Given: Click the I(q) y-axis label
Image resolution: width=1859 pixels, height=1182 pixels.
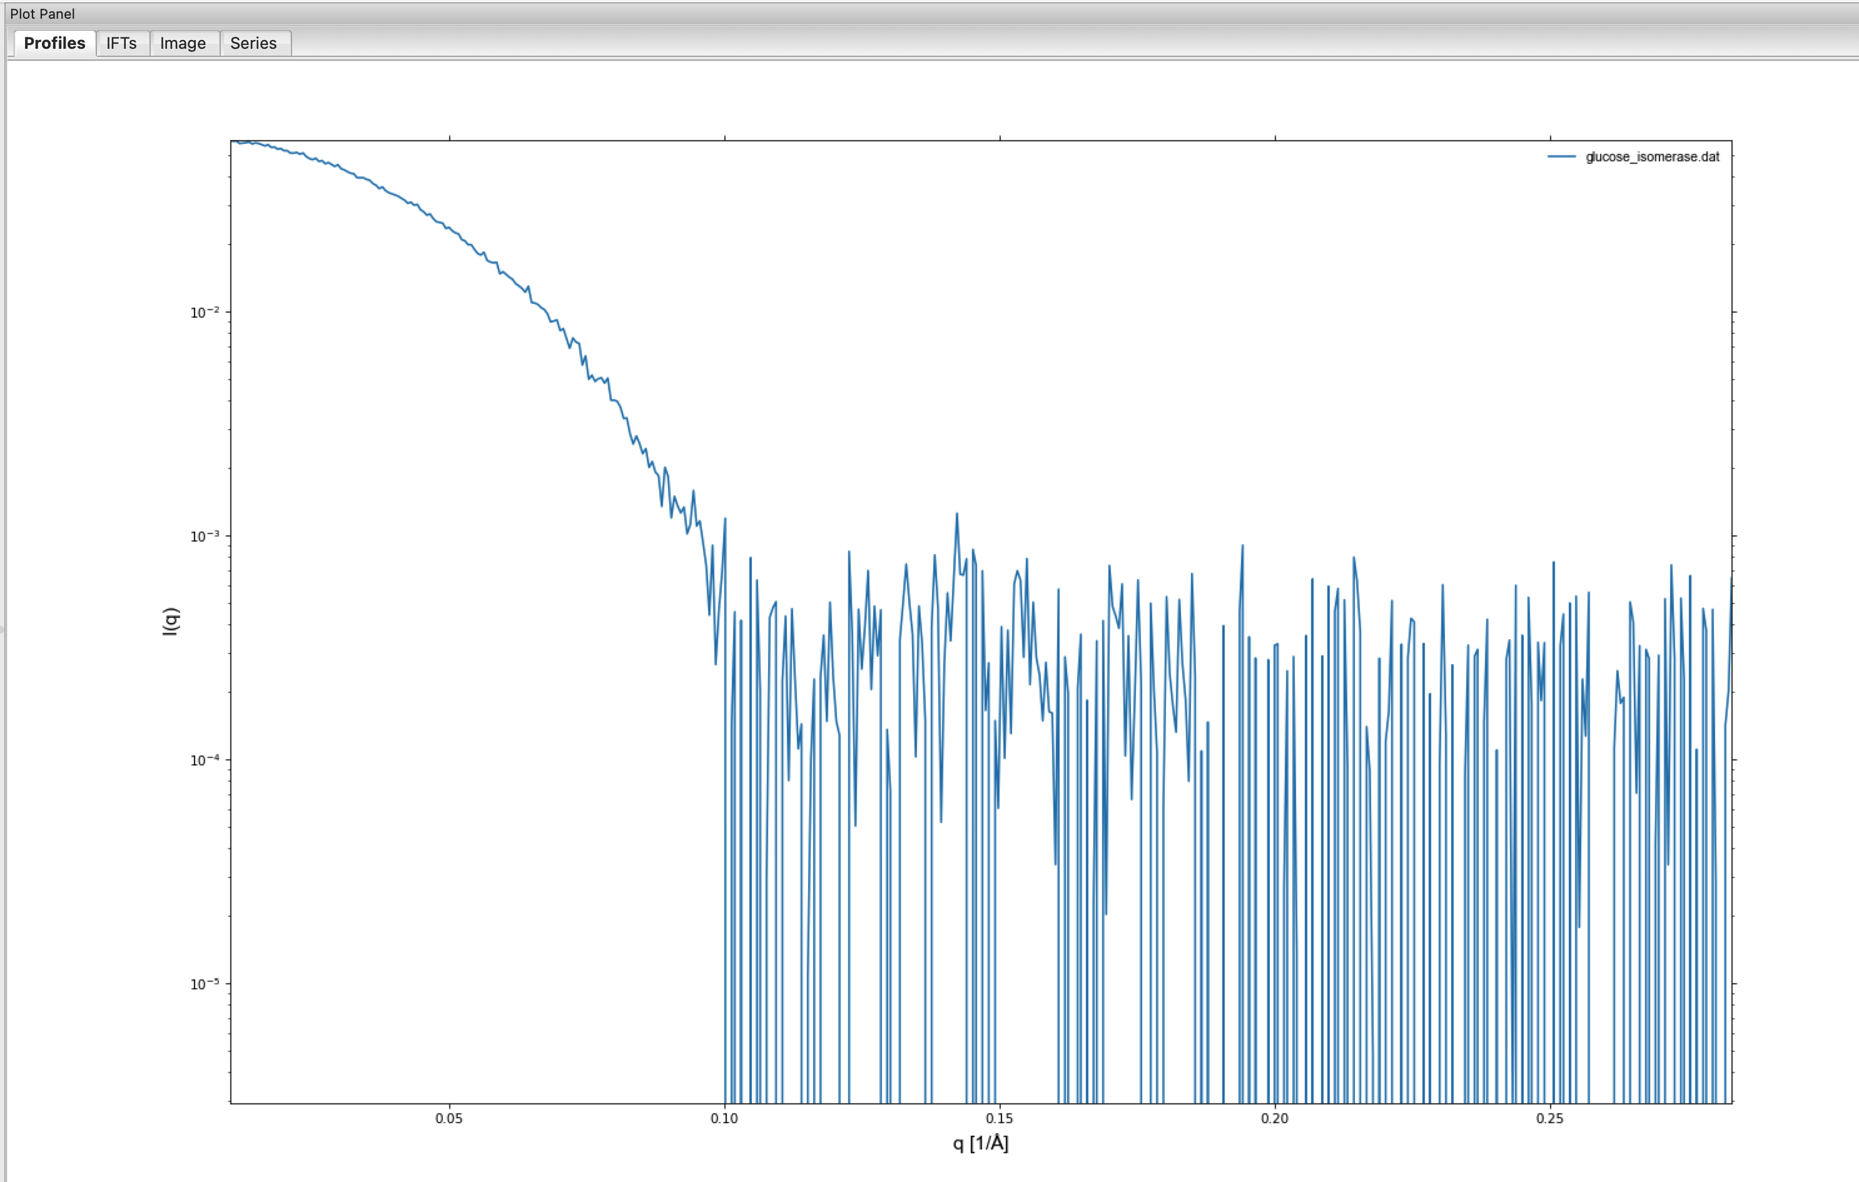Looking at the screenshot, I should point(171,622).
